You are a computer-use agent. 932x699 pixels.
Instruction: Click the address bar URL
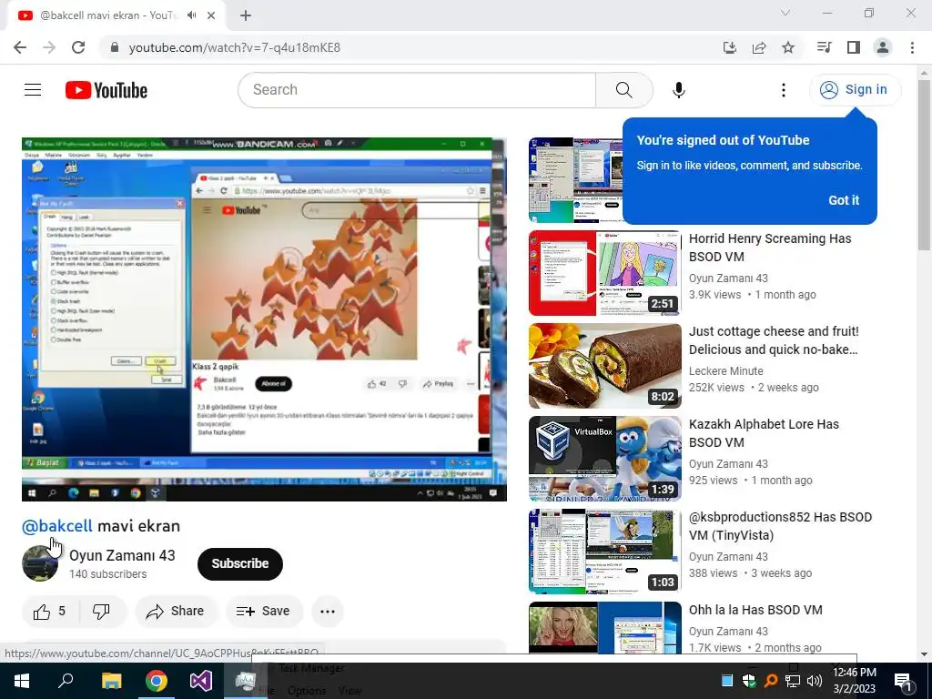pos(234,47)
